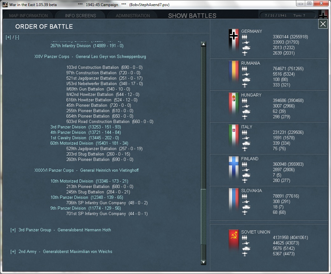Click 2nd Army Maximilian von Weichs text

(x=65, y=252)
